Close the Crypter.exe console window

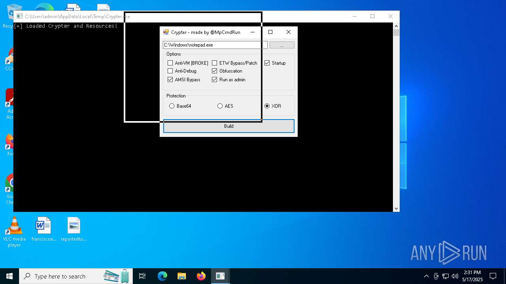pyautogui.click(x=391, y=17)
